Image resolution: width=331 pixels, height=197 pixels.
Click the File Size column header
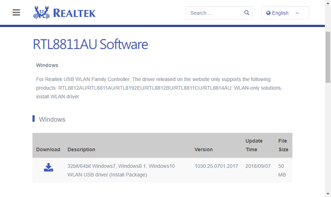(283, 145)
